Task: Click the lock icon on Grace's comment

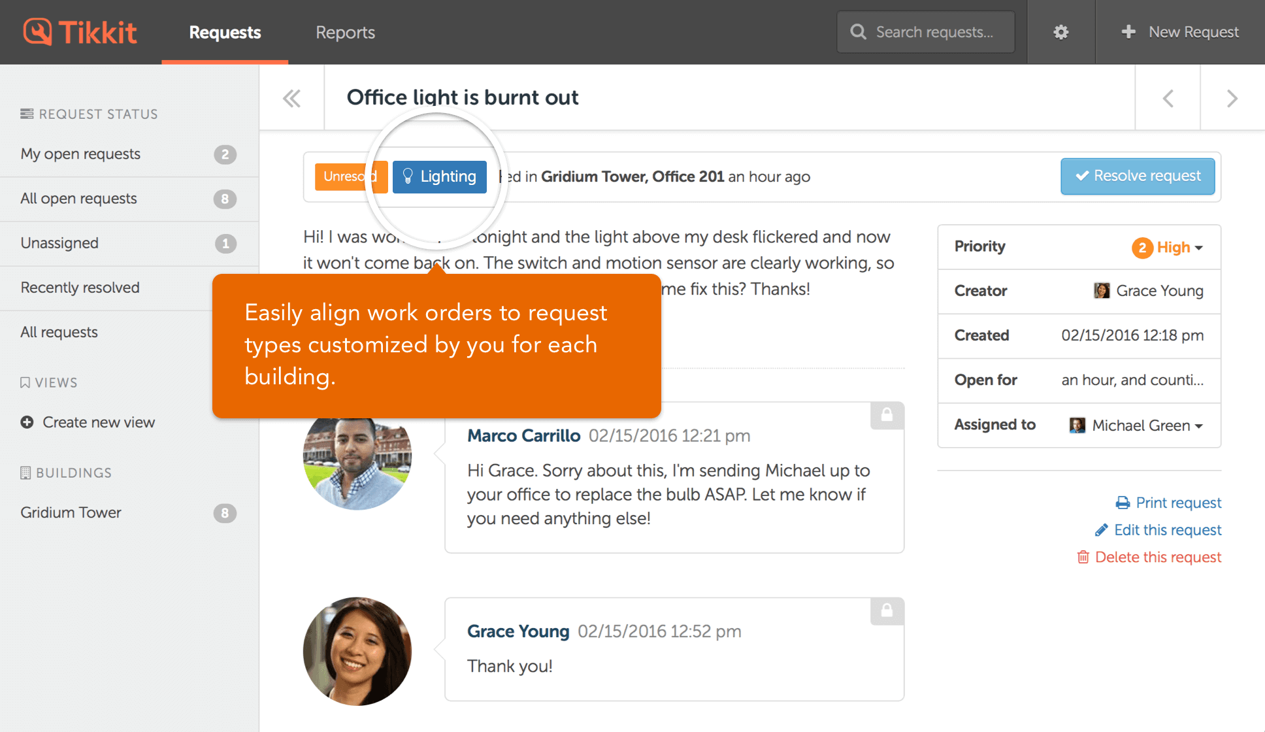Action: [887, 610]
